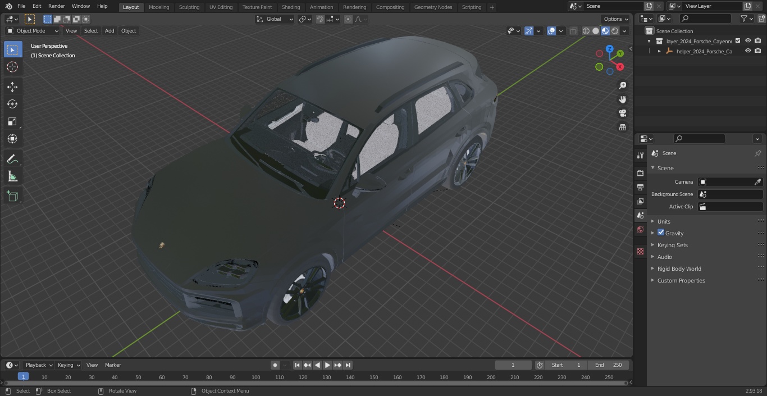The height and width of the screenshot is (396, 767).
Task: Hide layer_2024_Porsche_Cayenne collection with the eye icon
Action: [x=748, y=40]
